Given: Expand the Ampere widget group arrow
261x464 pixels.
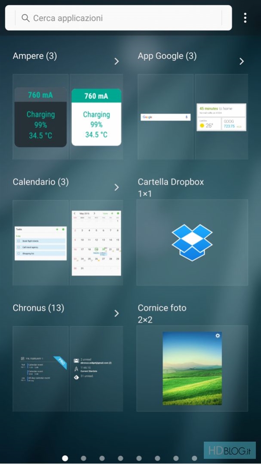Looking at the screenshot, I should click(116, 61).
